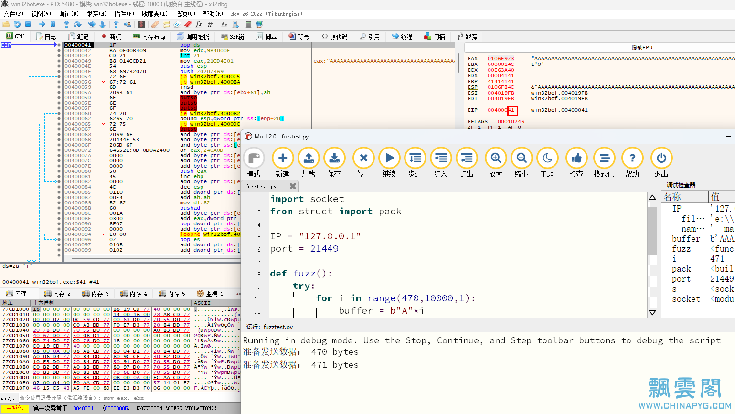Click the 隐藏FPU button in registers
735x414 pixels.
642,47
